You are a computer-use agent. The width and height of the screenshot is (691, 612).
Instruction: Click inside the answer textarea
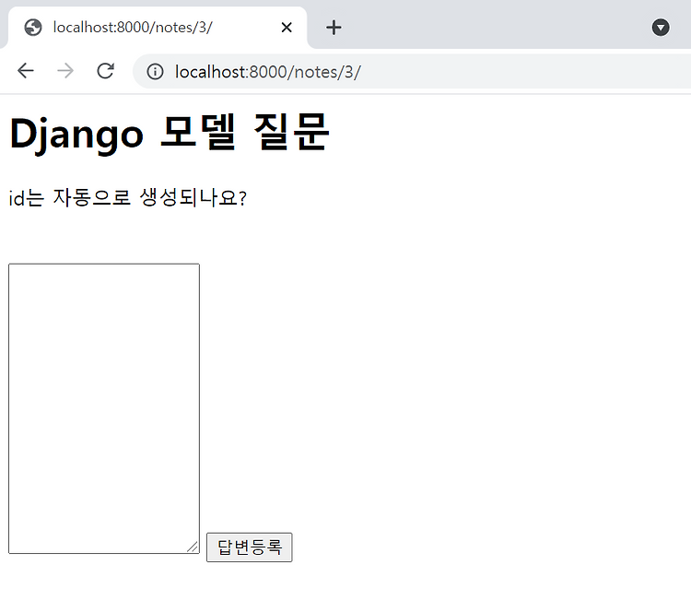coord(104,408)
